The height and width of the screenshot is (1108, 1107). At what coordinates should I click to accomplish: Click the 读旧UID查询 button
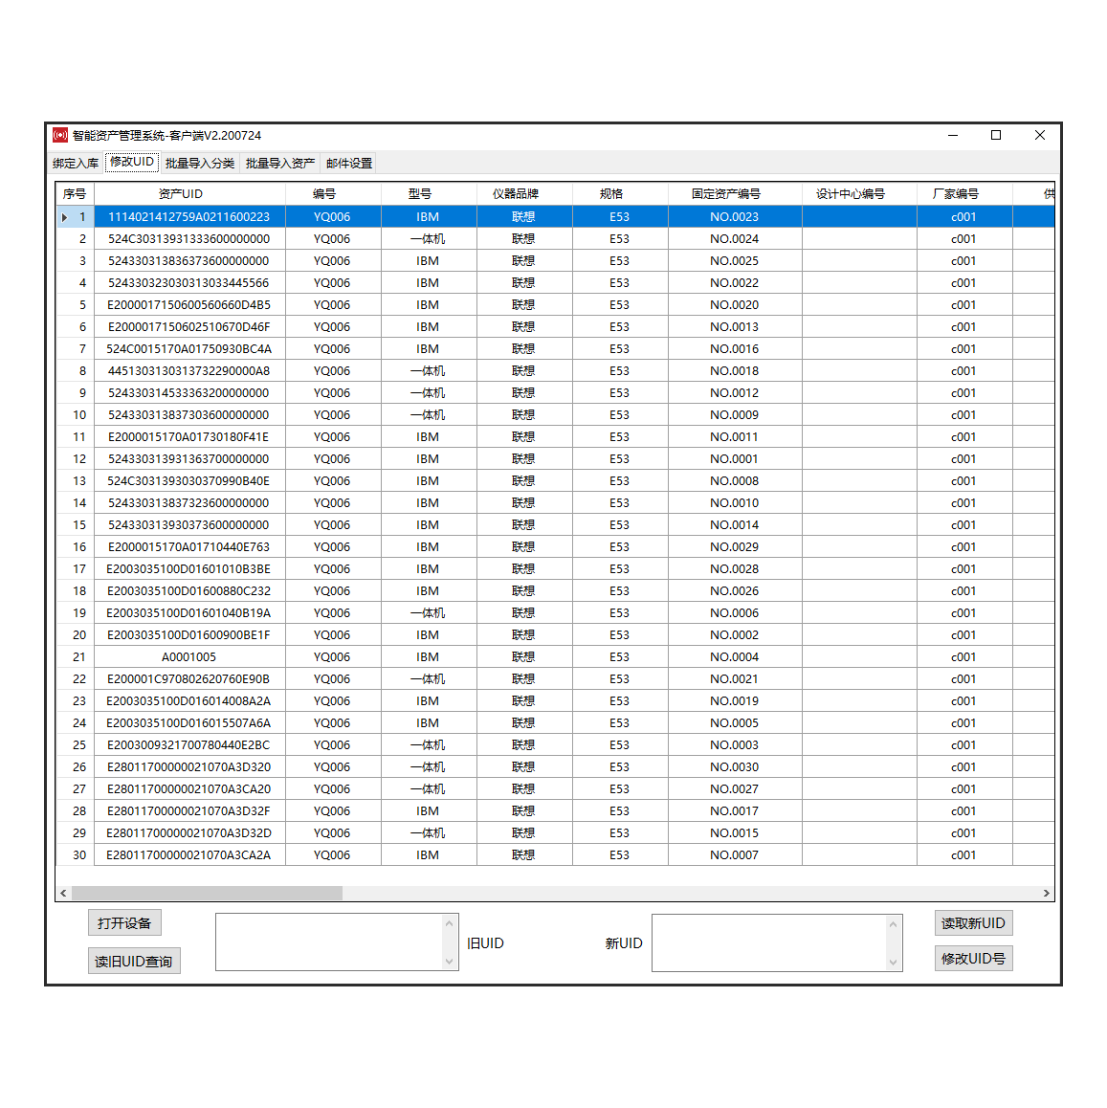pyautogui.click(x=134, y=961)
